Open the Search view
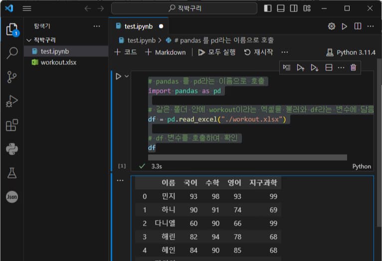 pos(12,53)
